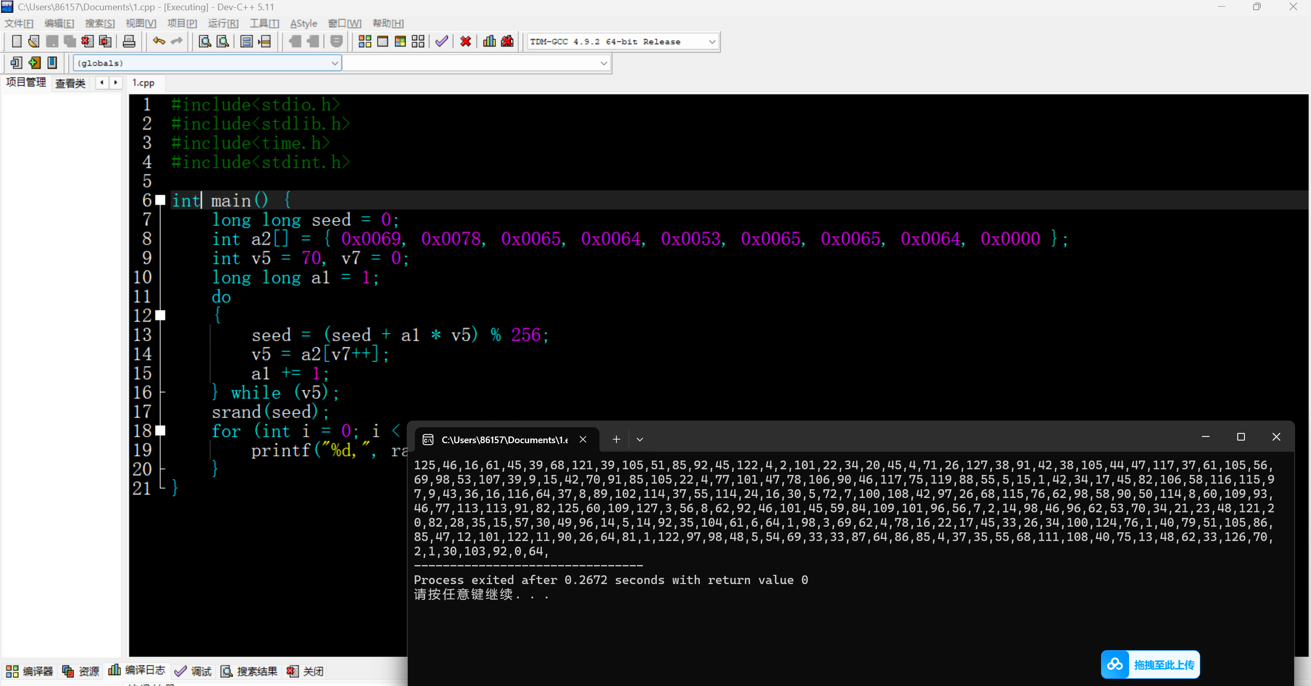Open the 项目[P] menu
This screenshot has height=686, width=1311.
pyautogui.click(x=182, y=24)
